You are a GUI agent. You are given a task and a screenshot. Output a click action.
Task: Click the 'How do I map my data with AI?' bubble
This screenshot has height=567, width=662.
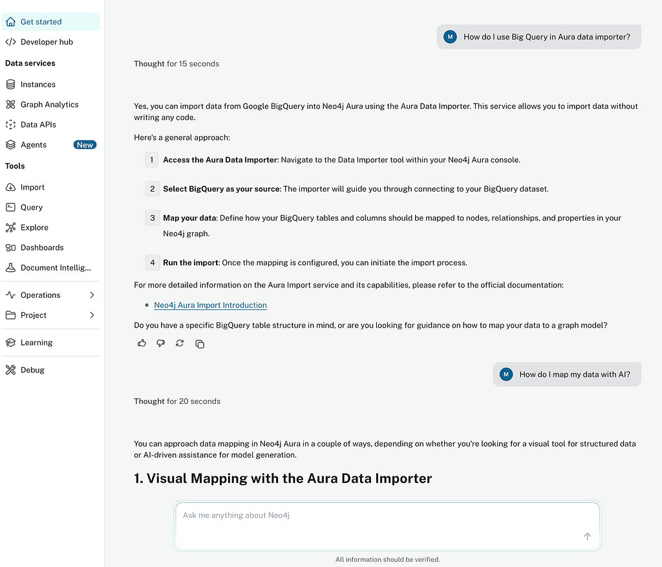click(566, 374)
